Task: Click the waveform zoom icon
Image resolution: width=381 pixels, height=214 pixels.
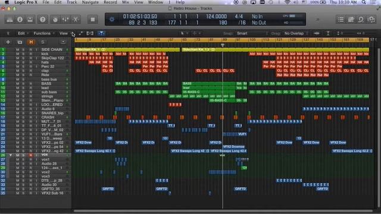Action: (317, 33)
